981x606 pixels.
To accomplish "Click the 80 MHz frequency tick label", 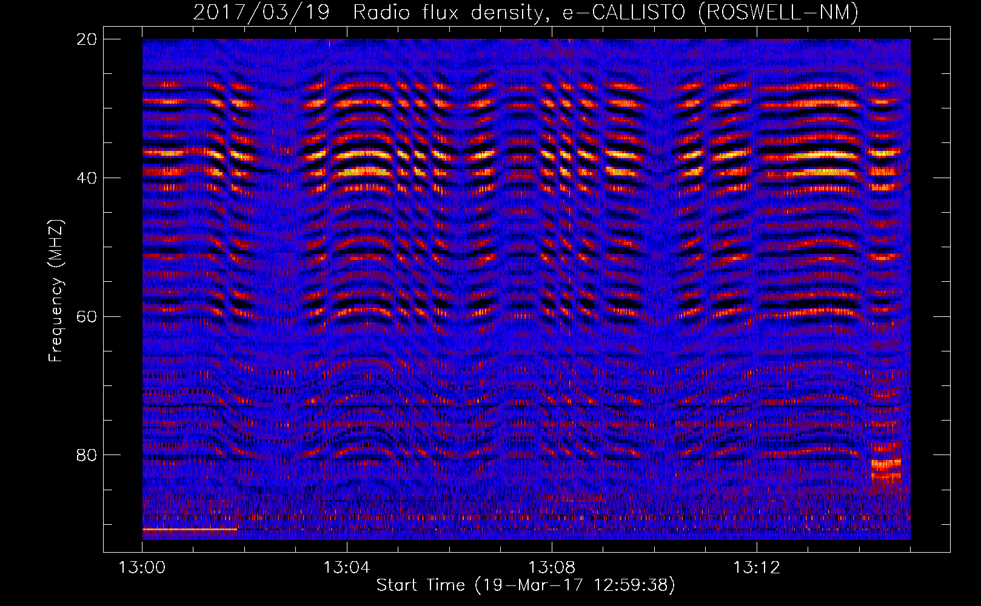I will click(87, 455).
